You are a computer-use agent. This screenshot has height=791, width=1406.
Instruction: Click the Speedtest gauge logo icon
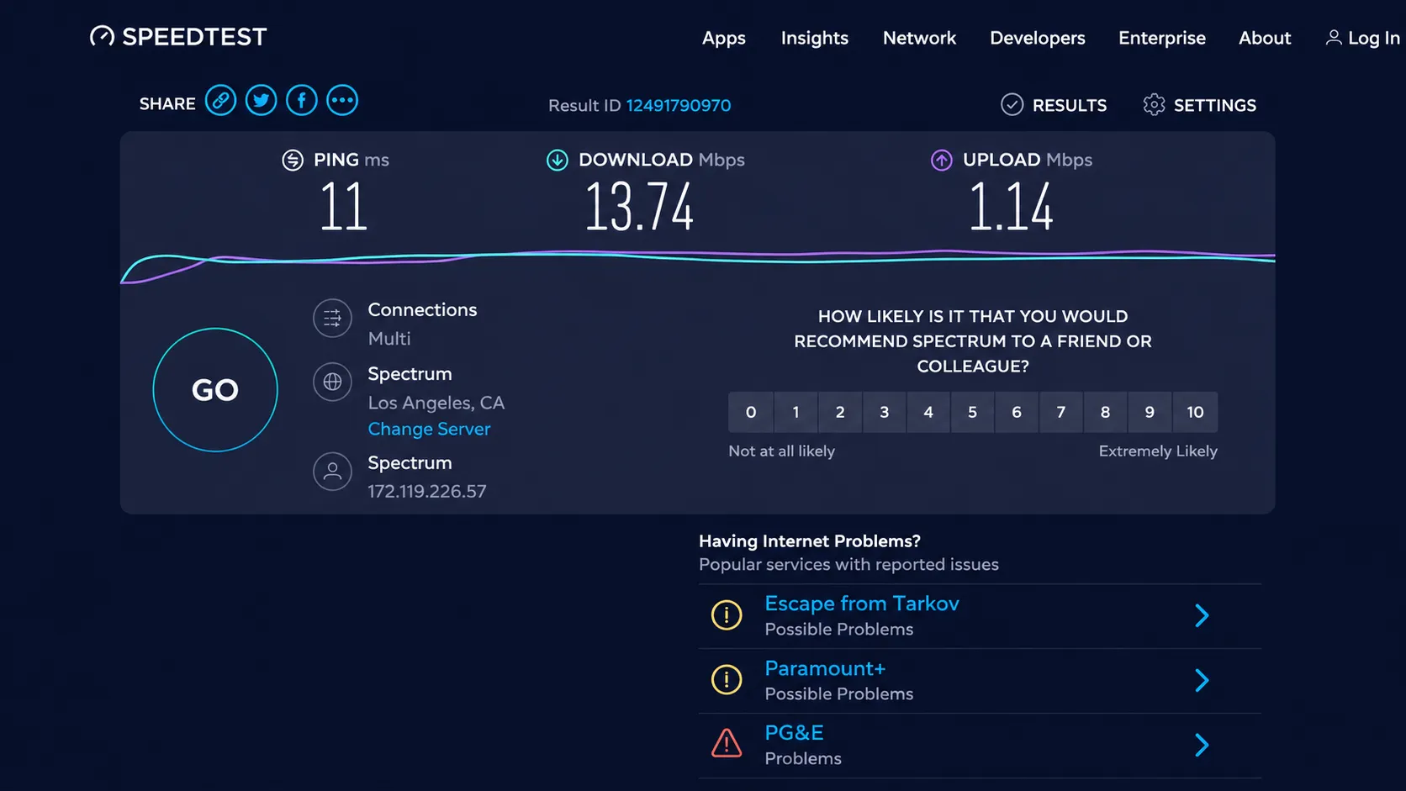pos(102,36)
